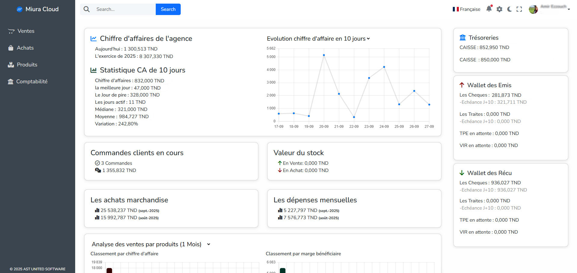Click the notification bell icon
The image size is (577, 273).
point(489,9)
